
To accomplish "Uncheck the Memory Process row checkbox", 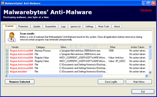I will tap(7, 51).
